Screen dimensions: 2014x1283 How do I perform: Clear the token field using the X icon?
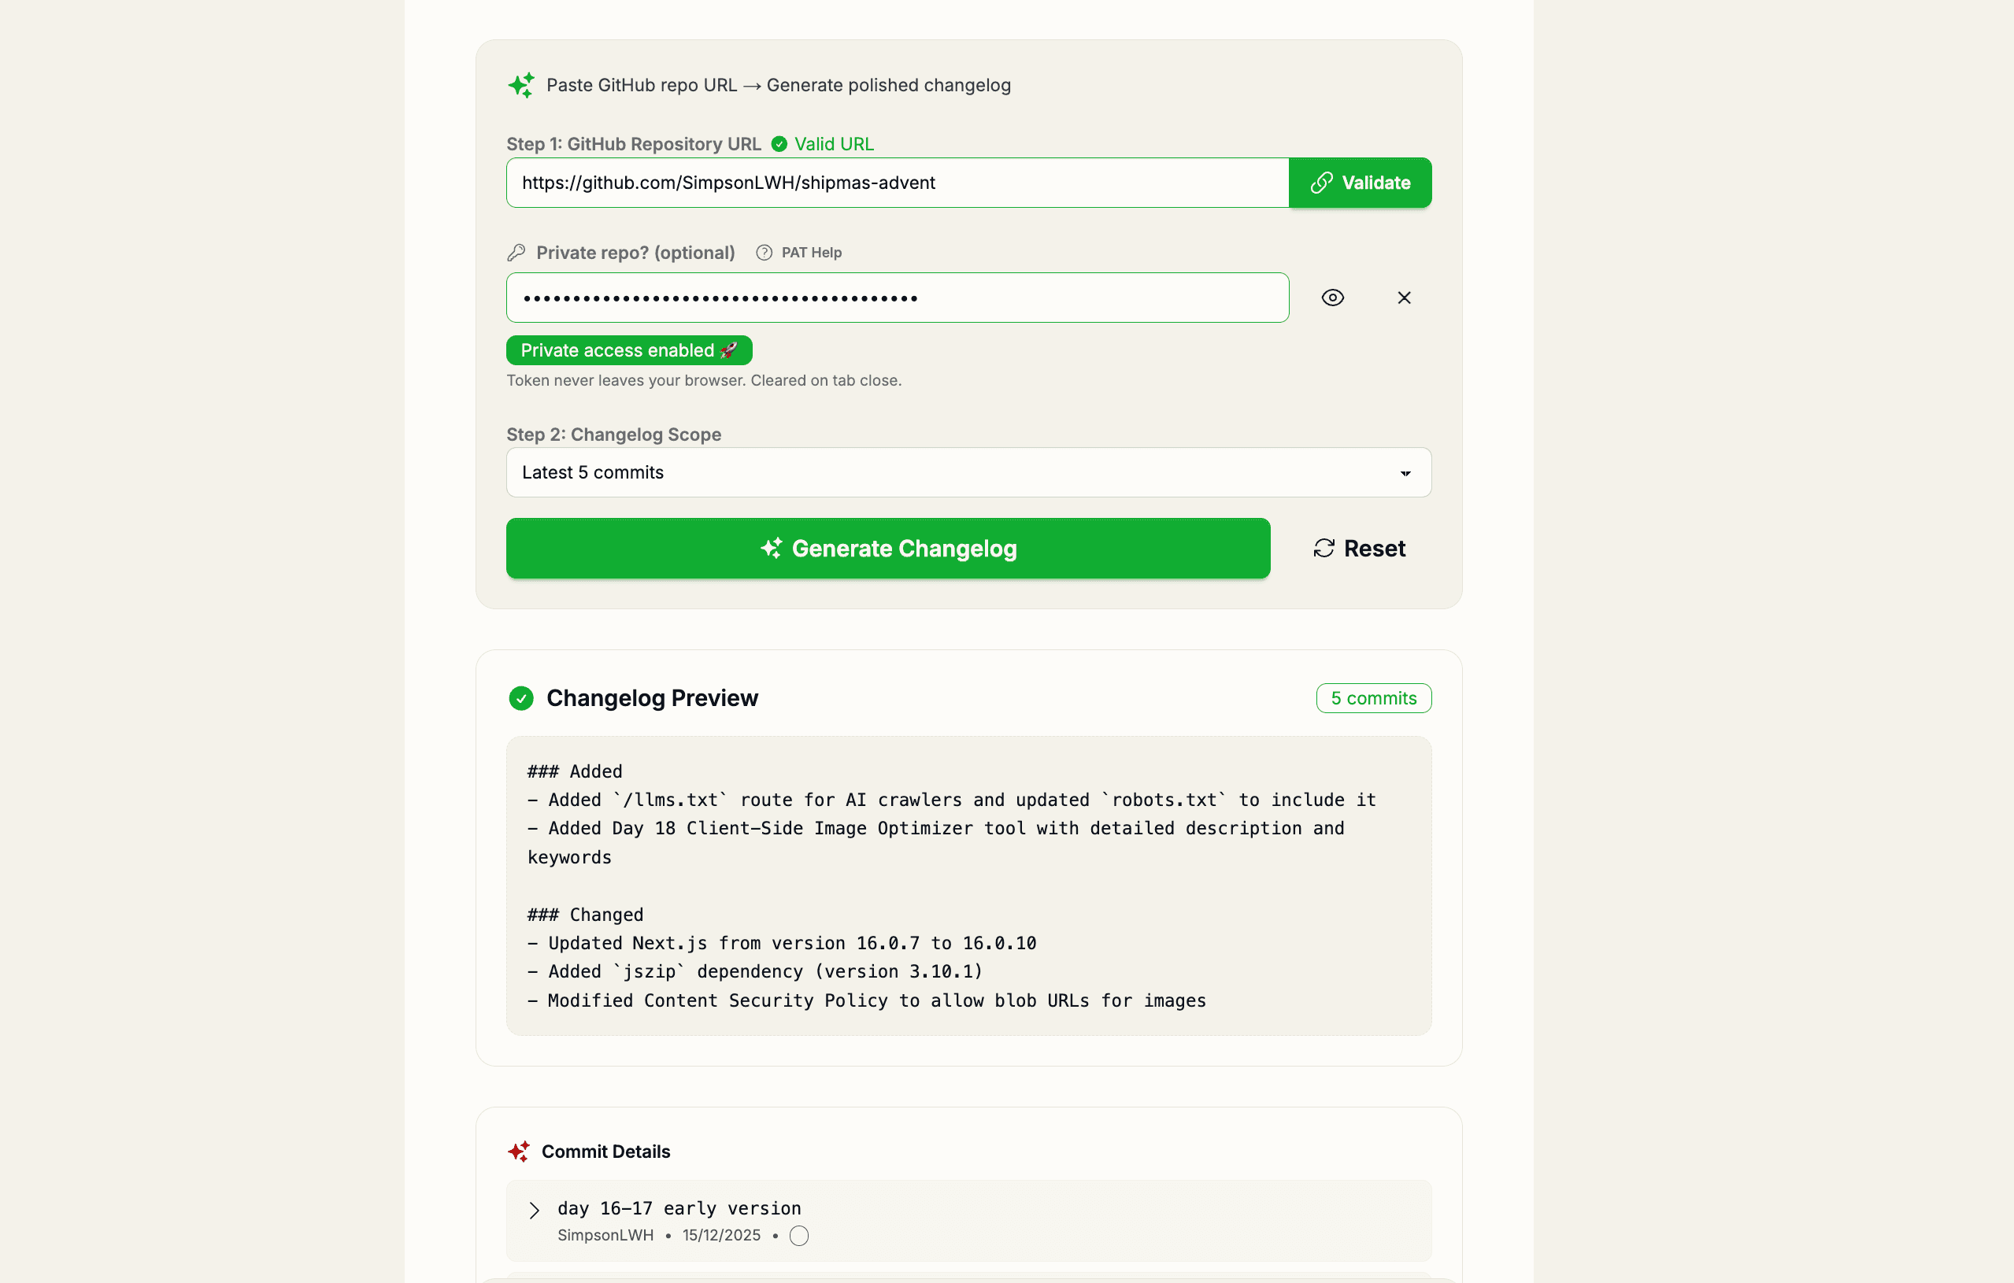(x=1405, y=297)
